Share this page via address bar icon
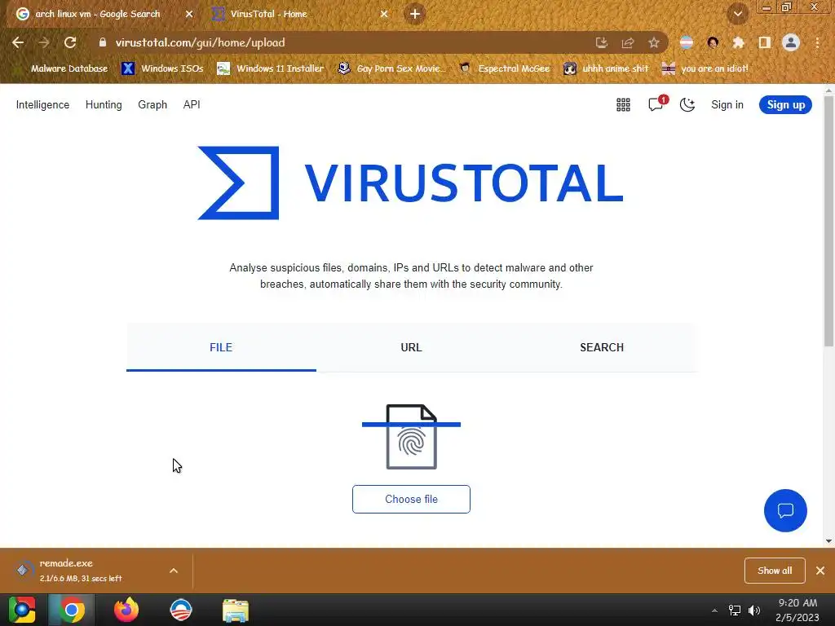Image resolution: width=835 pixels, height=626 pixels. coord(628,42)
